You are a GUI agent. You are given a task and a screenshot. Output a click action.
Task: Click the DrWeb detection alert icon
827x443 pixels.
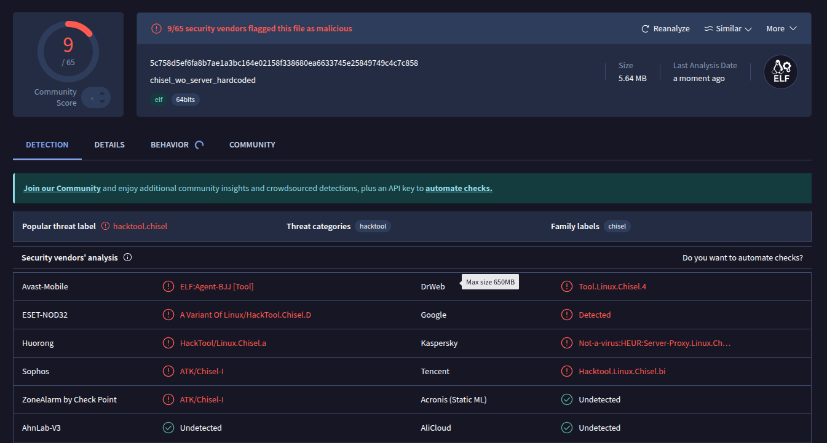567,286
